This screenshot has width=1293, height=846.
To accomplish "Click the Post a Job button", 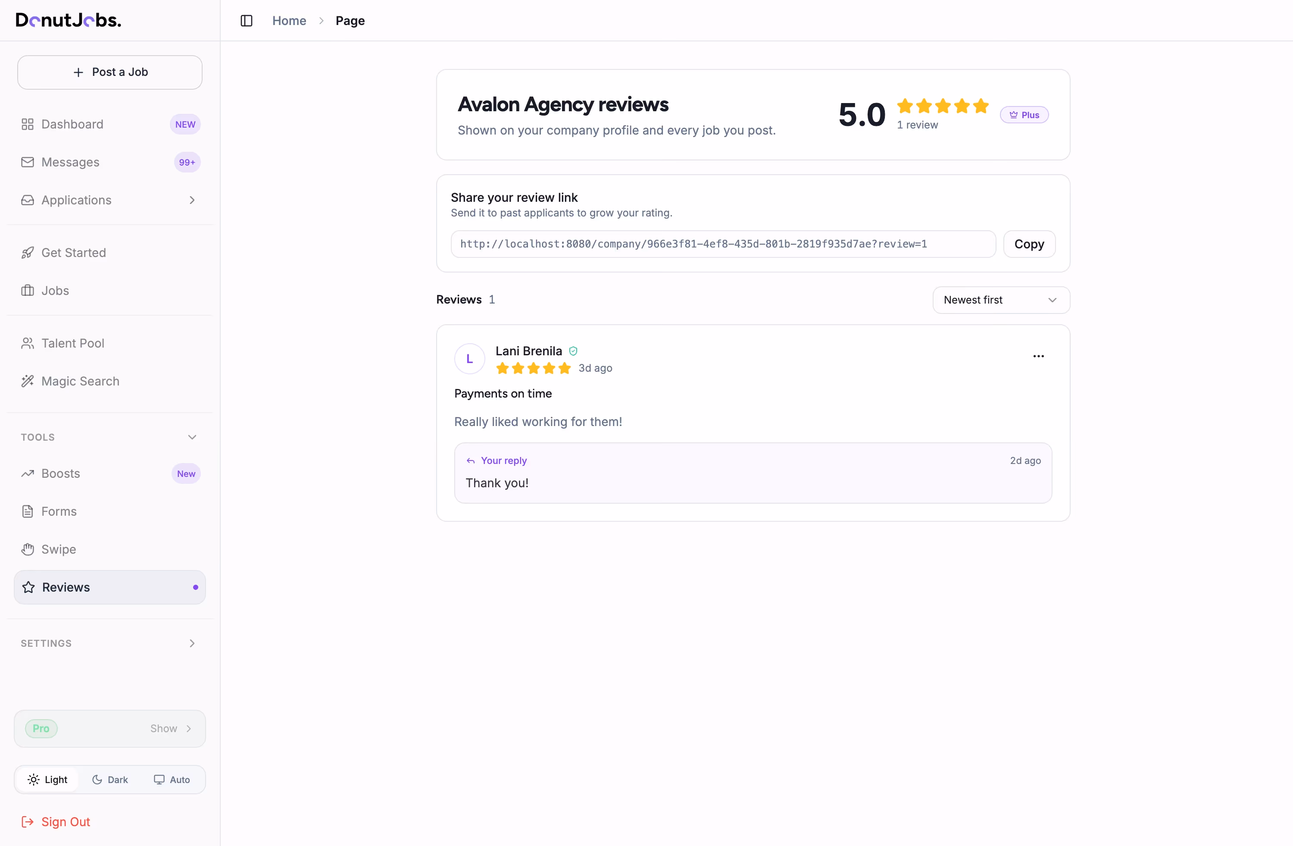I will [110, 72].
